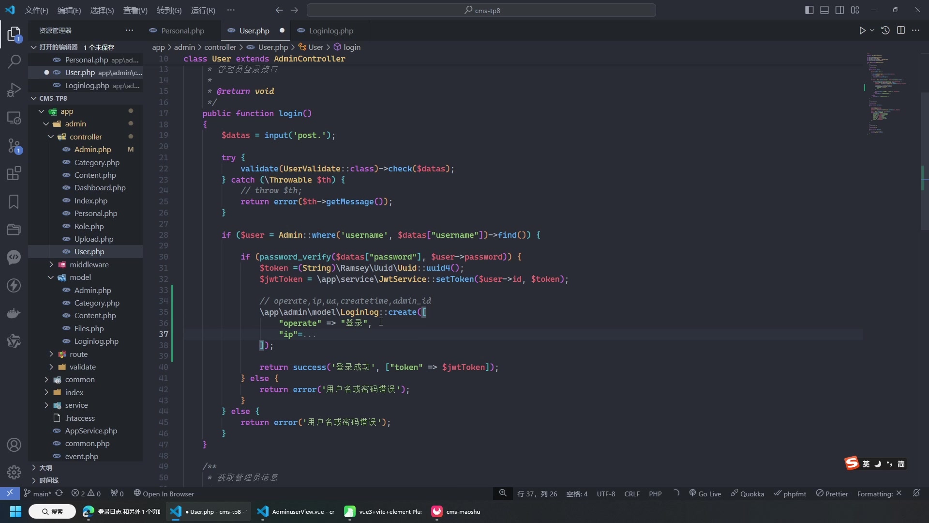
Task: Start the Go Live server from the status bar
Action: [705, 493]
